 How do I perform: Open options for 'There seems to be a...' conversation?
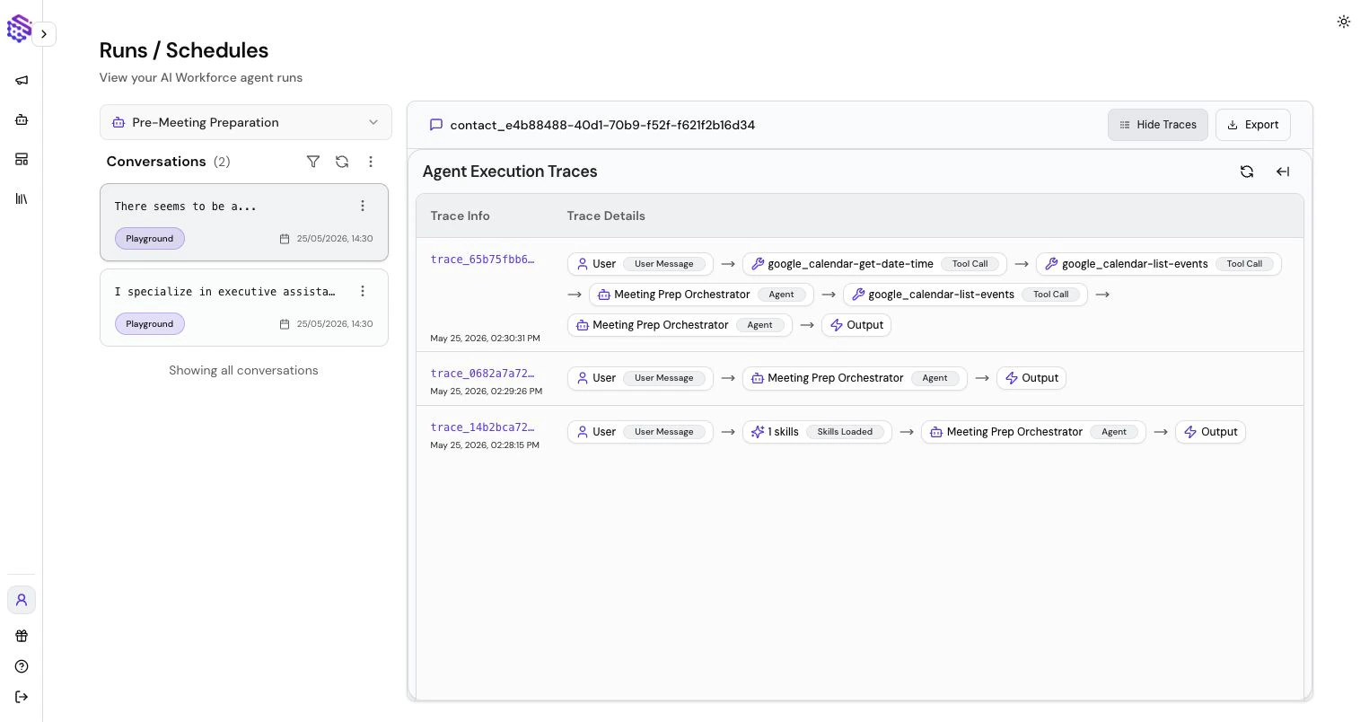point(363,206)
